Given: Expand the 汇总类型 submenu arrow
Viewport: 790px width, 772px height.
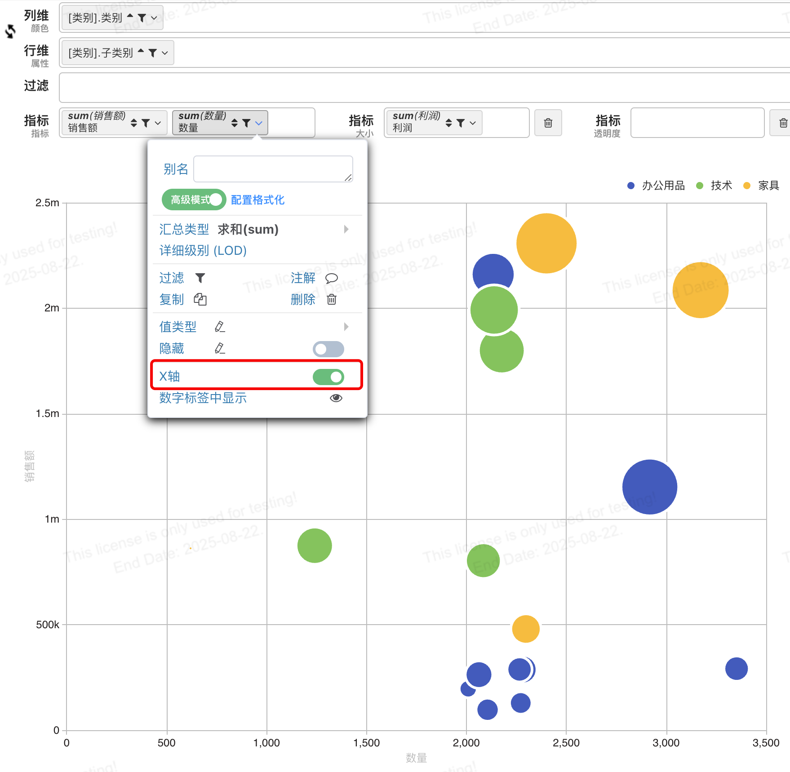Looking at the screenshot, I should coord(346,229).
